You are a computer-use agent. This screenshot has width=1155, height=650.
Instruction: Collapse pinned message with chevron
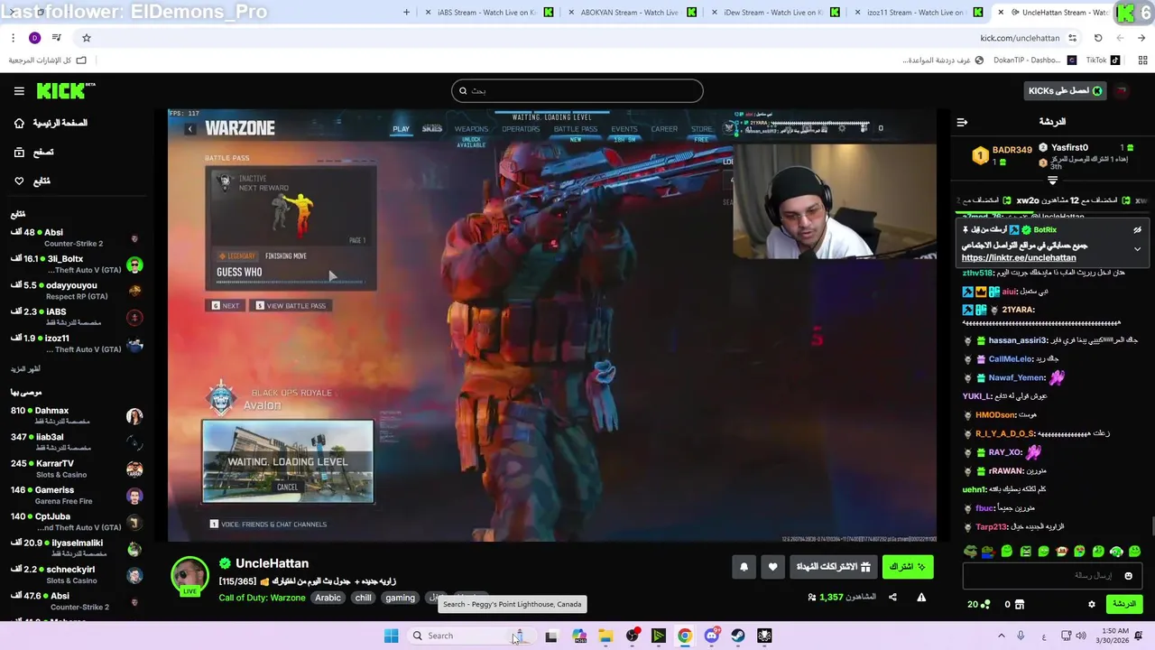1137,248
